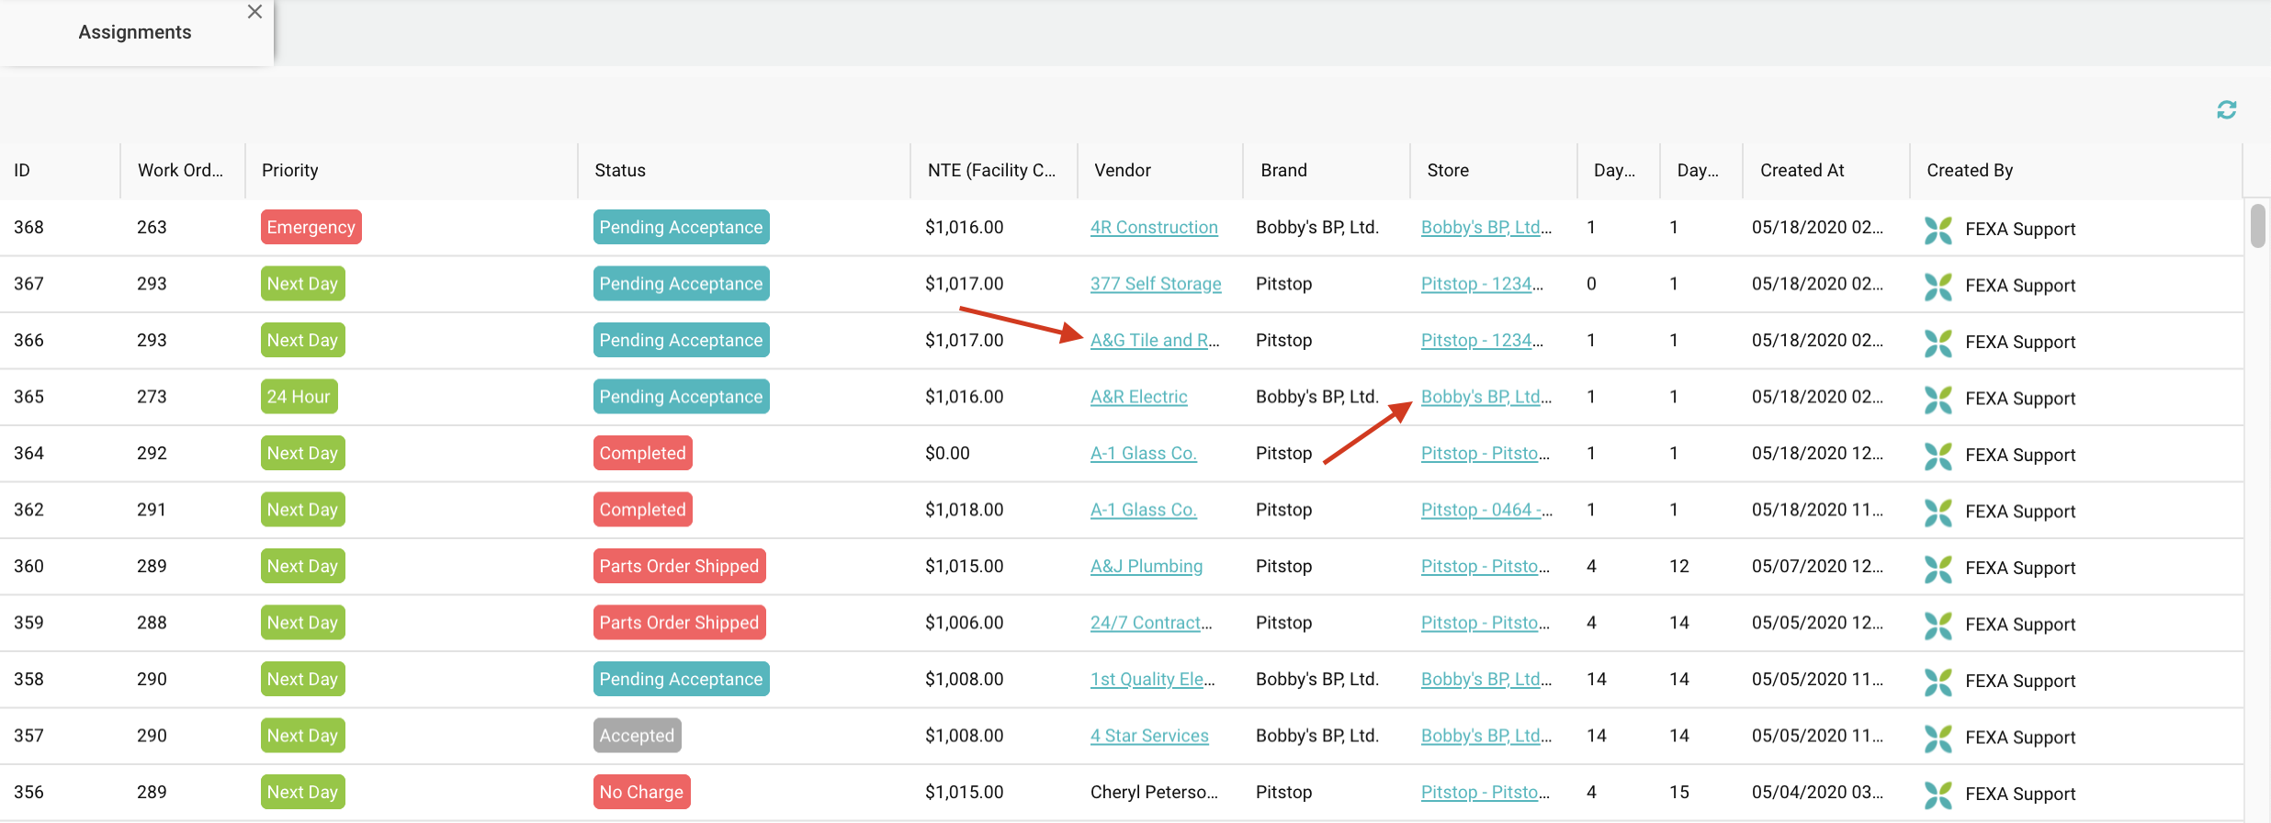Viewport: 2271px width, 823px height.
Task: Select the Assignments tab
Action: pyautogui.click(x=135, y=33)
